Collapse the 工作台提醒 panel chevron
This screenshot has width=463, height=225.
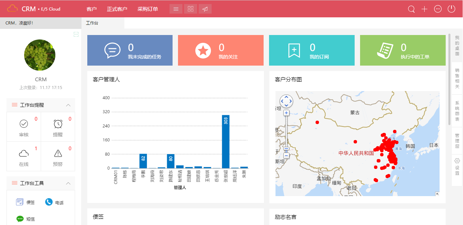[68, 105]
